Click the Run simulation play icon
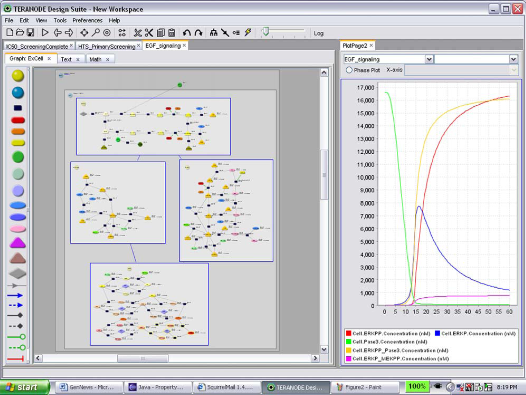Screen dimensions: 526x395 tap(45, 33)
